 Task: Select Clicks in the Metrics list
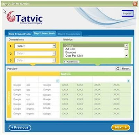[x=94, y=45]
